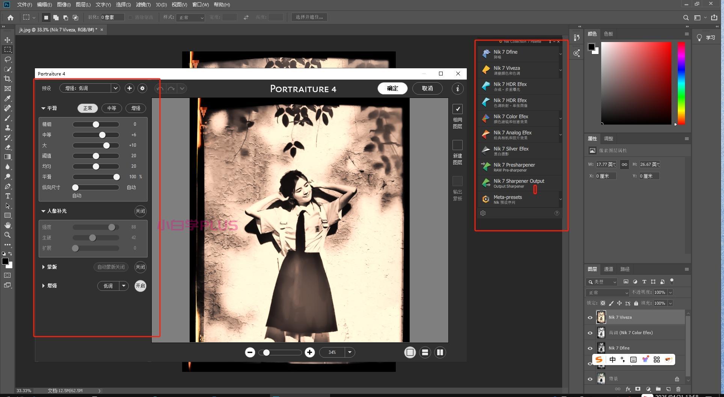
Task: Toggle mask section off button (关闭)
Action: (x=140, y=267)
